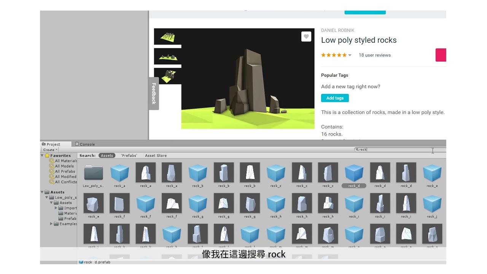487x274 pixels.
Task: Expand the Import folder in tree
Action: tap(56, 208)
